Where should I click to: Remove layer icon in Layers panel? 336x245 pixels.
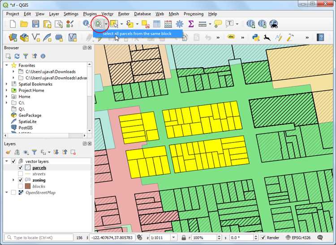pos(73,152)
